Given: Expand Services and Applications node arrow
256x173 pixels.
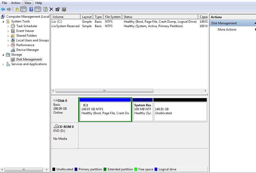Looking at the screenshot, I should (x=3, y=64).
